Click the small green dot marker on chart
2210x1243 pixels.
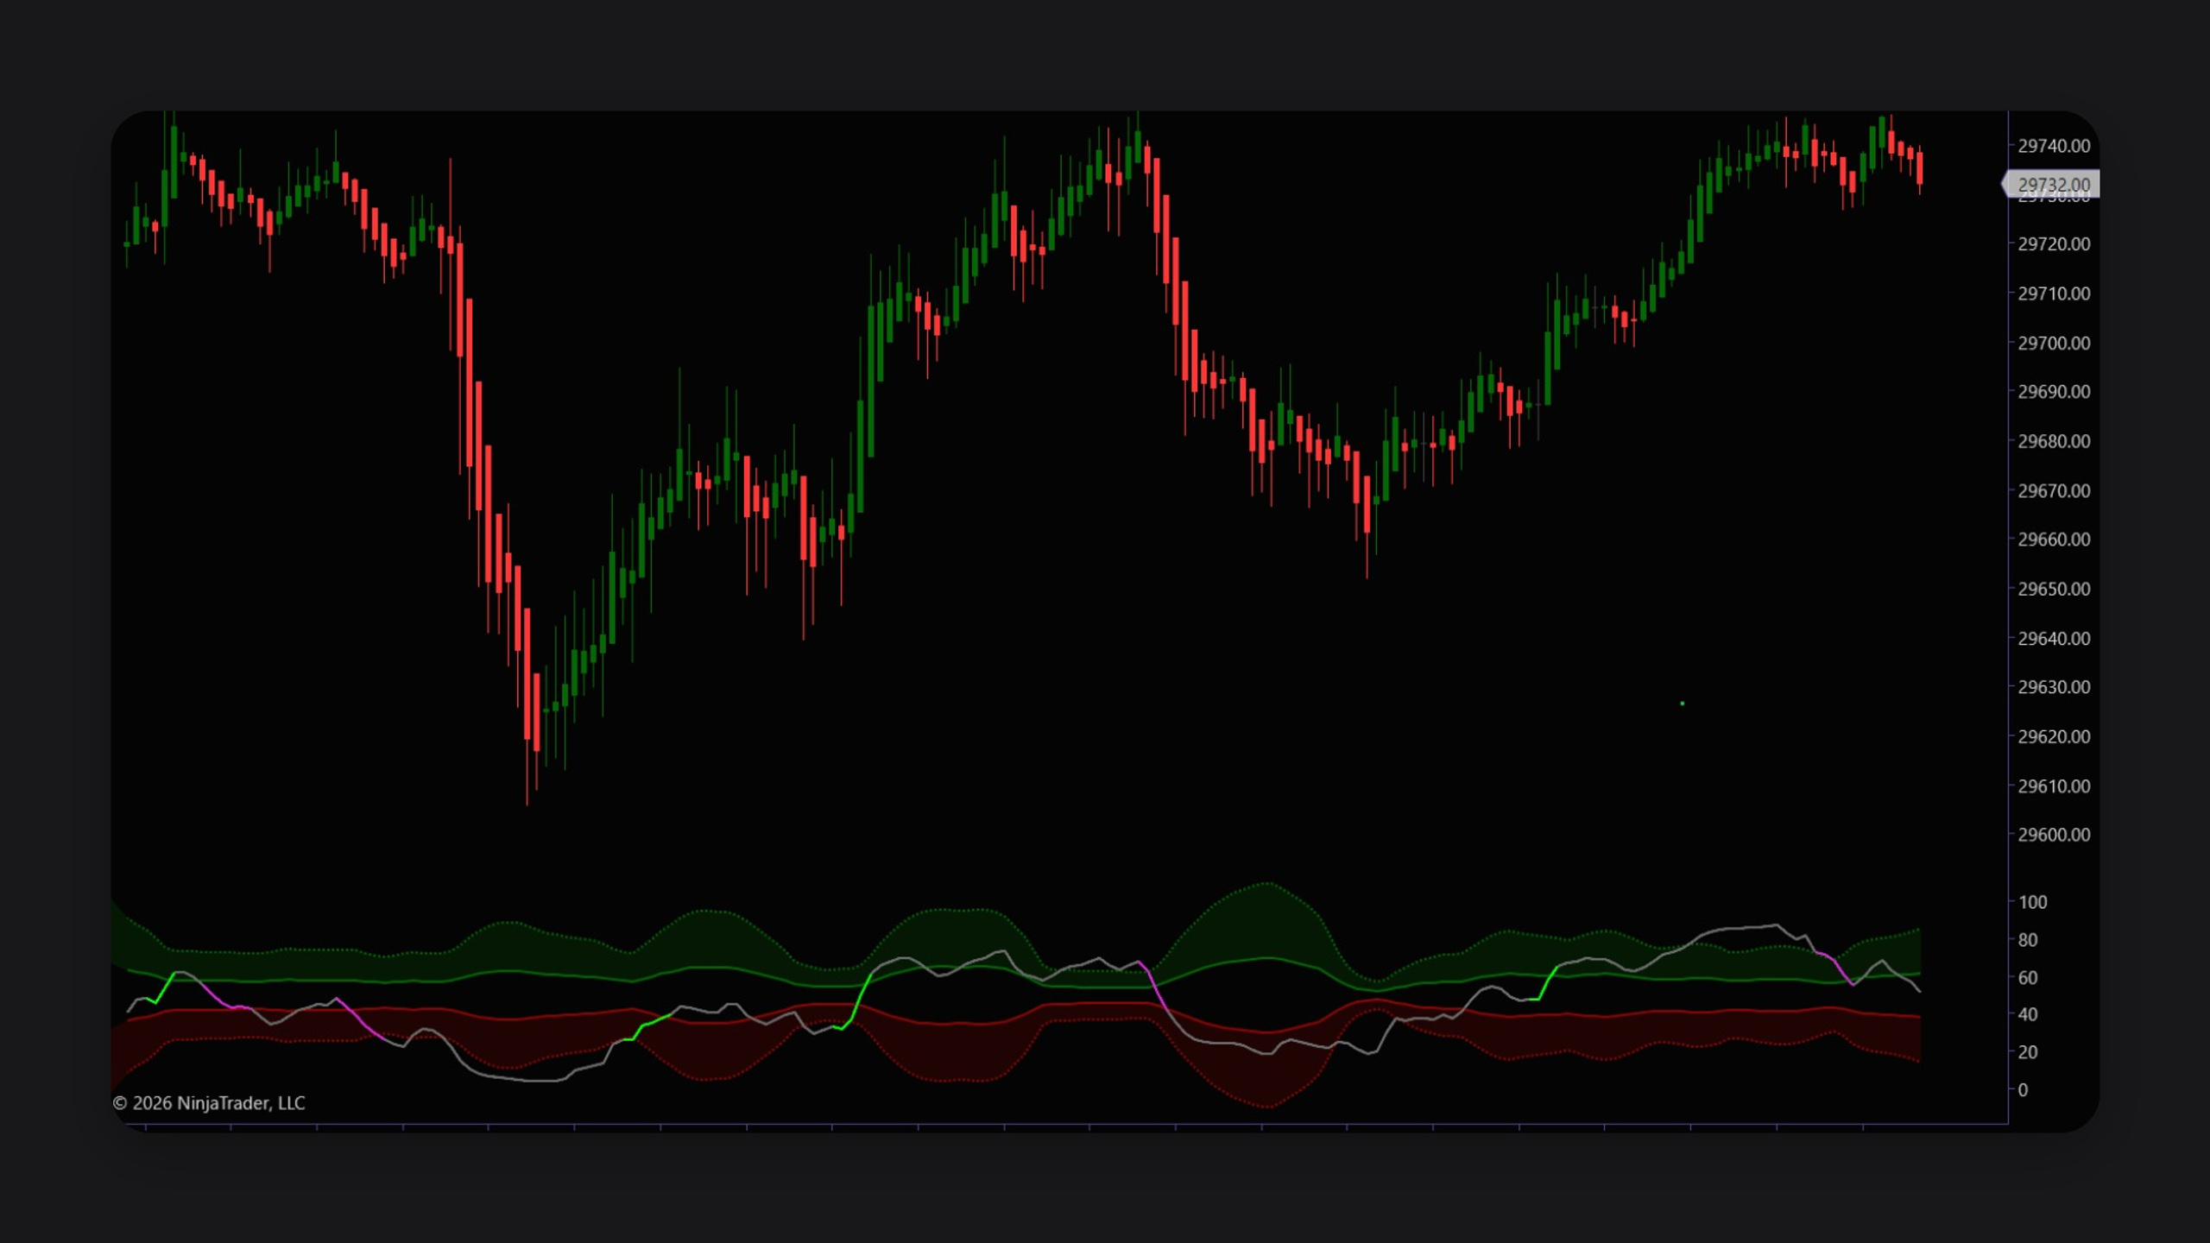click(1683, 704)
